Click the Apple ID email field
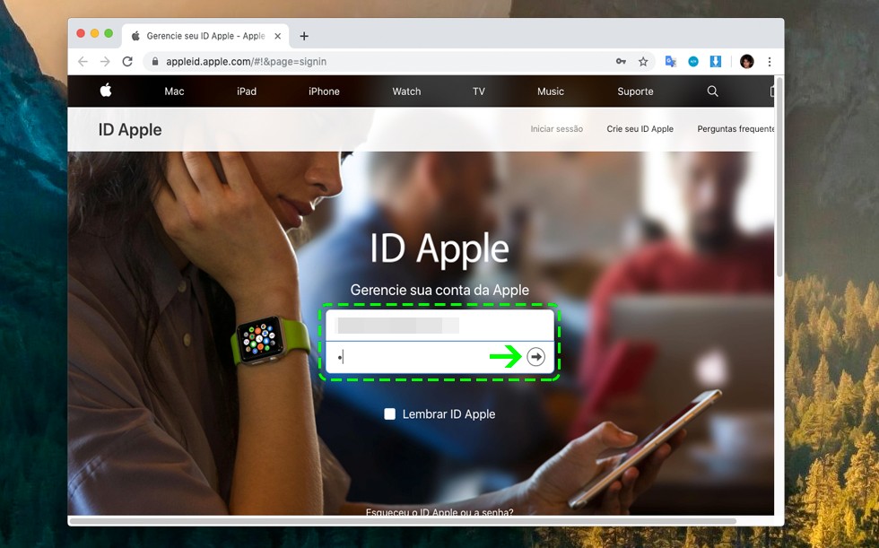The image size is (879, 548). [x=439, y=326]
